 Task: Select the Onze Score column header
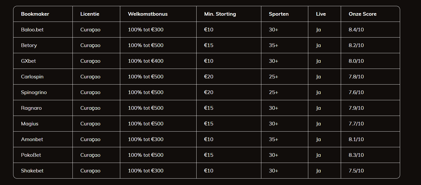coord(362,14)
